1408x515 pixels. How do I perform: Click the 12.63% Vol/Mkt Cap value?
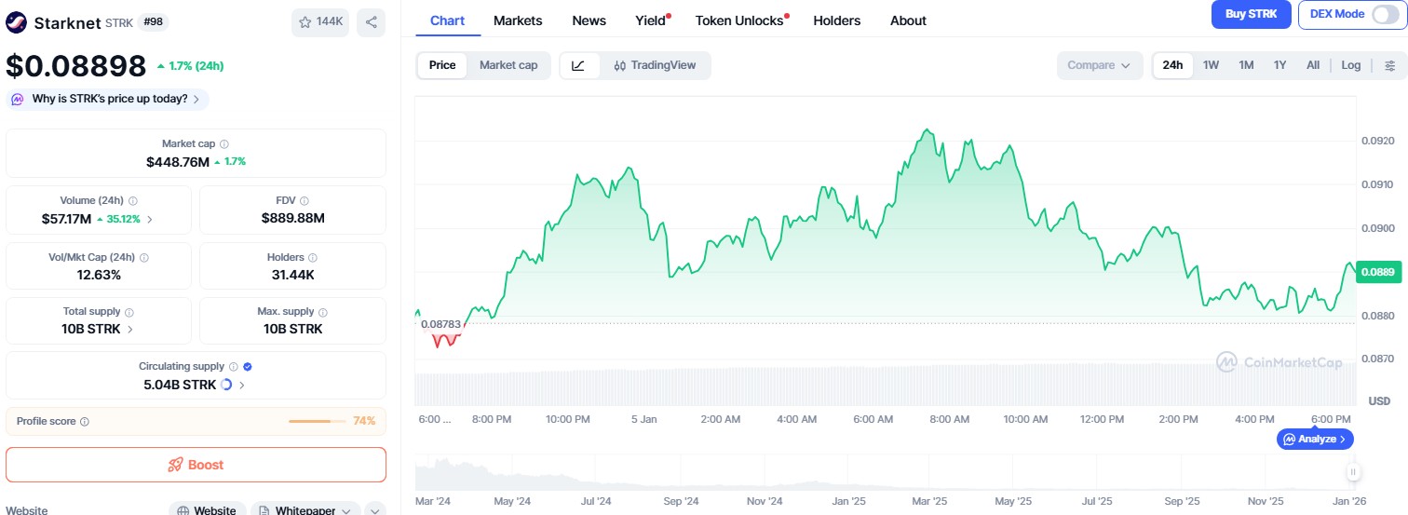[x=99, y=275]
